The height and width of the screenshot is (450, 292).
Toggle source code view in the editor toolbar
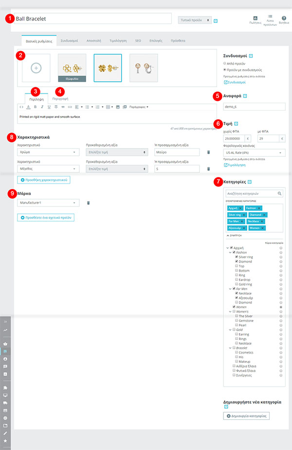(21, 107)
